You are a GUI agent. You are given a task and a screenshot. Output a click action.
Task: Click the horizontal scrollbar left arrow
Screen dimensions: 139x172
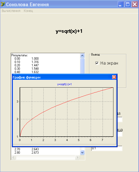point(13,158)
